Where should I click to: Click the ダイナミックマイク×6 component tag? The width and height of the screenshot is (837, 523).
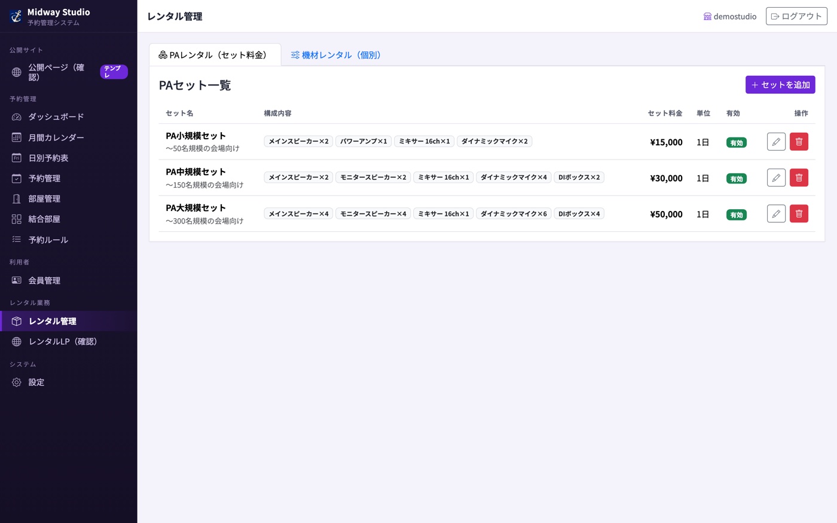pyautogui.click(x=514, y=213)
